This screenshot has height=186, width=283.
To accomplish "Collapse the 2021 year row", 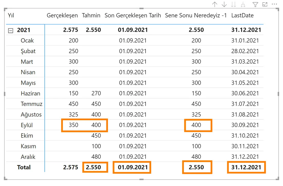I will 11,30.
